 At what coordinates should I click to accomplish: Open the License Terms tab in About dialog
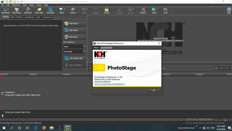[x=106, y=48]
